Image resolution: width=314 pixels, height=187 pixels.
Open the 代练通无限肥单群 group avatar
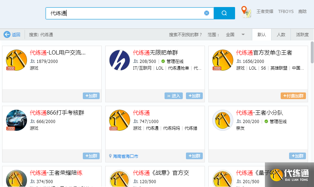pyautogui.click(x=120, y=60)
